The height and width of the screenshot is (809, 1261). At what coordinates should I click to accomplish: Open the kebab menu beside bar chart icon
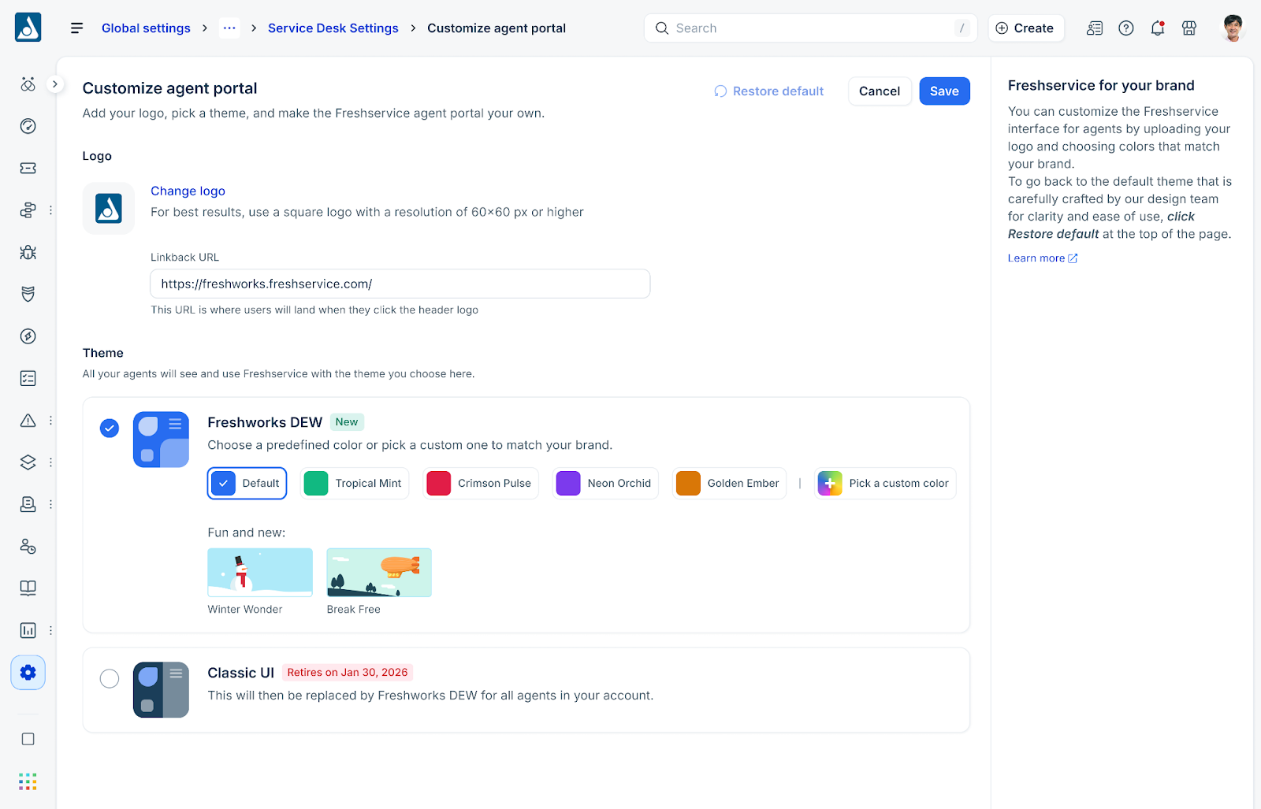tap(50, 630)
